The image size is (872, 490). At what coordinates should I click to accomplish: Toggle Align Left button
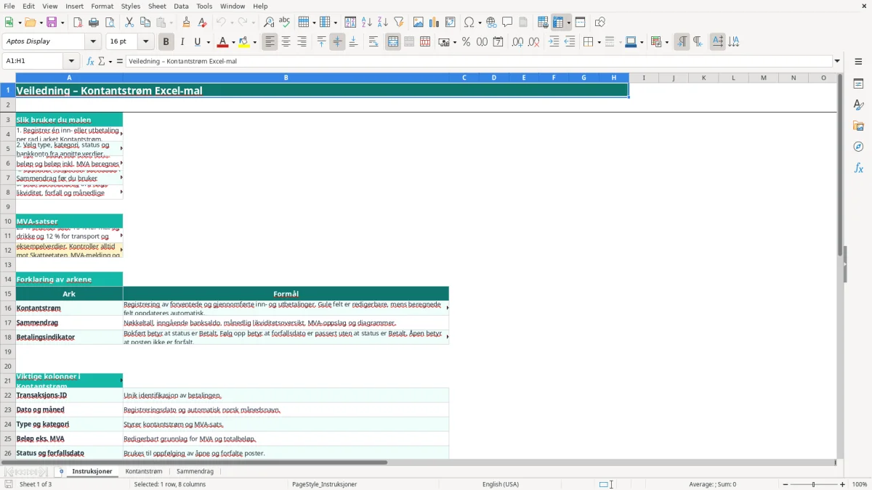click(270, 42)
